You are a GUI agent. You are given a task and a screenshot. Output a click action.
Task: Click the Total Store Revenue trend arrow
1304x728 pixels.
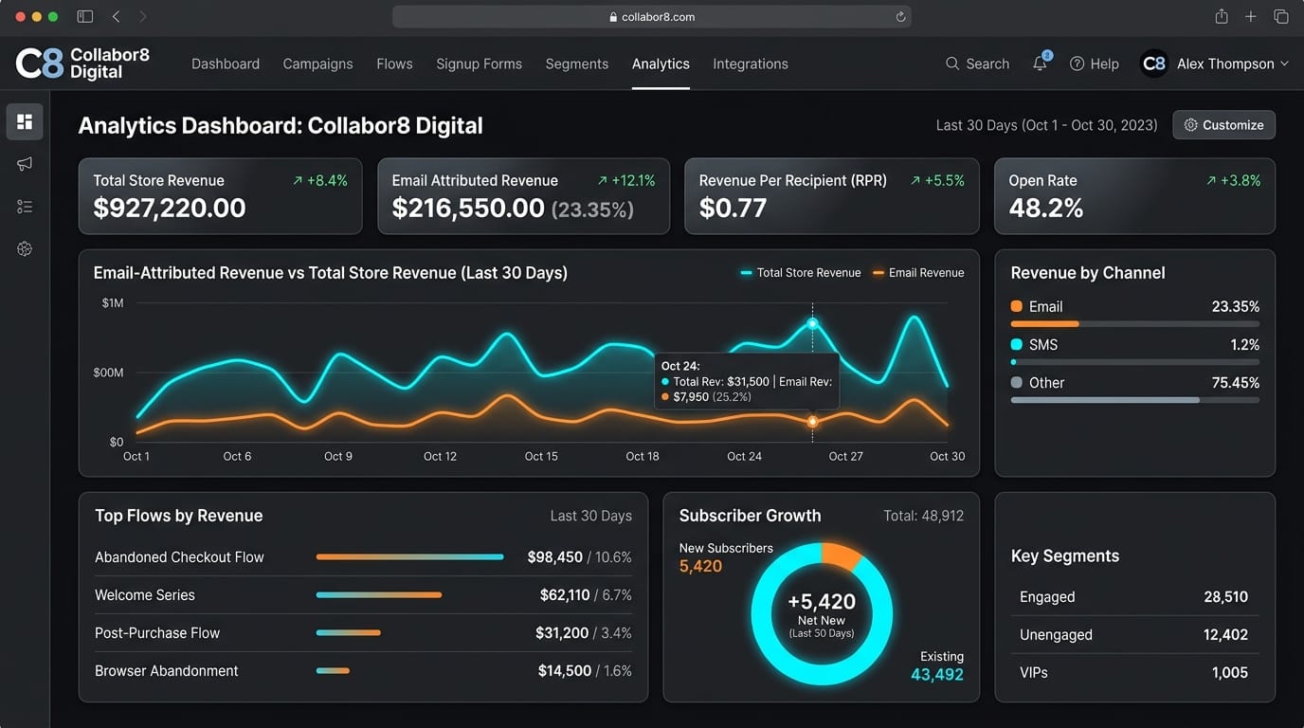298,180
